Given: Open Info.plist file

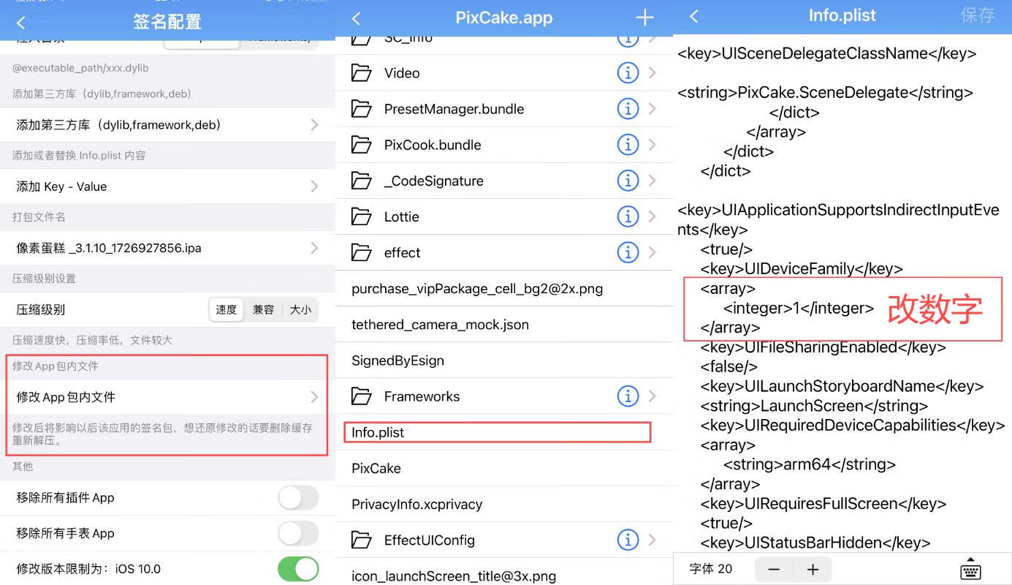Looking at the screenshot, I should point(503,432).
